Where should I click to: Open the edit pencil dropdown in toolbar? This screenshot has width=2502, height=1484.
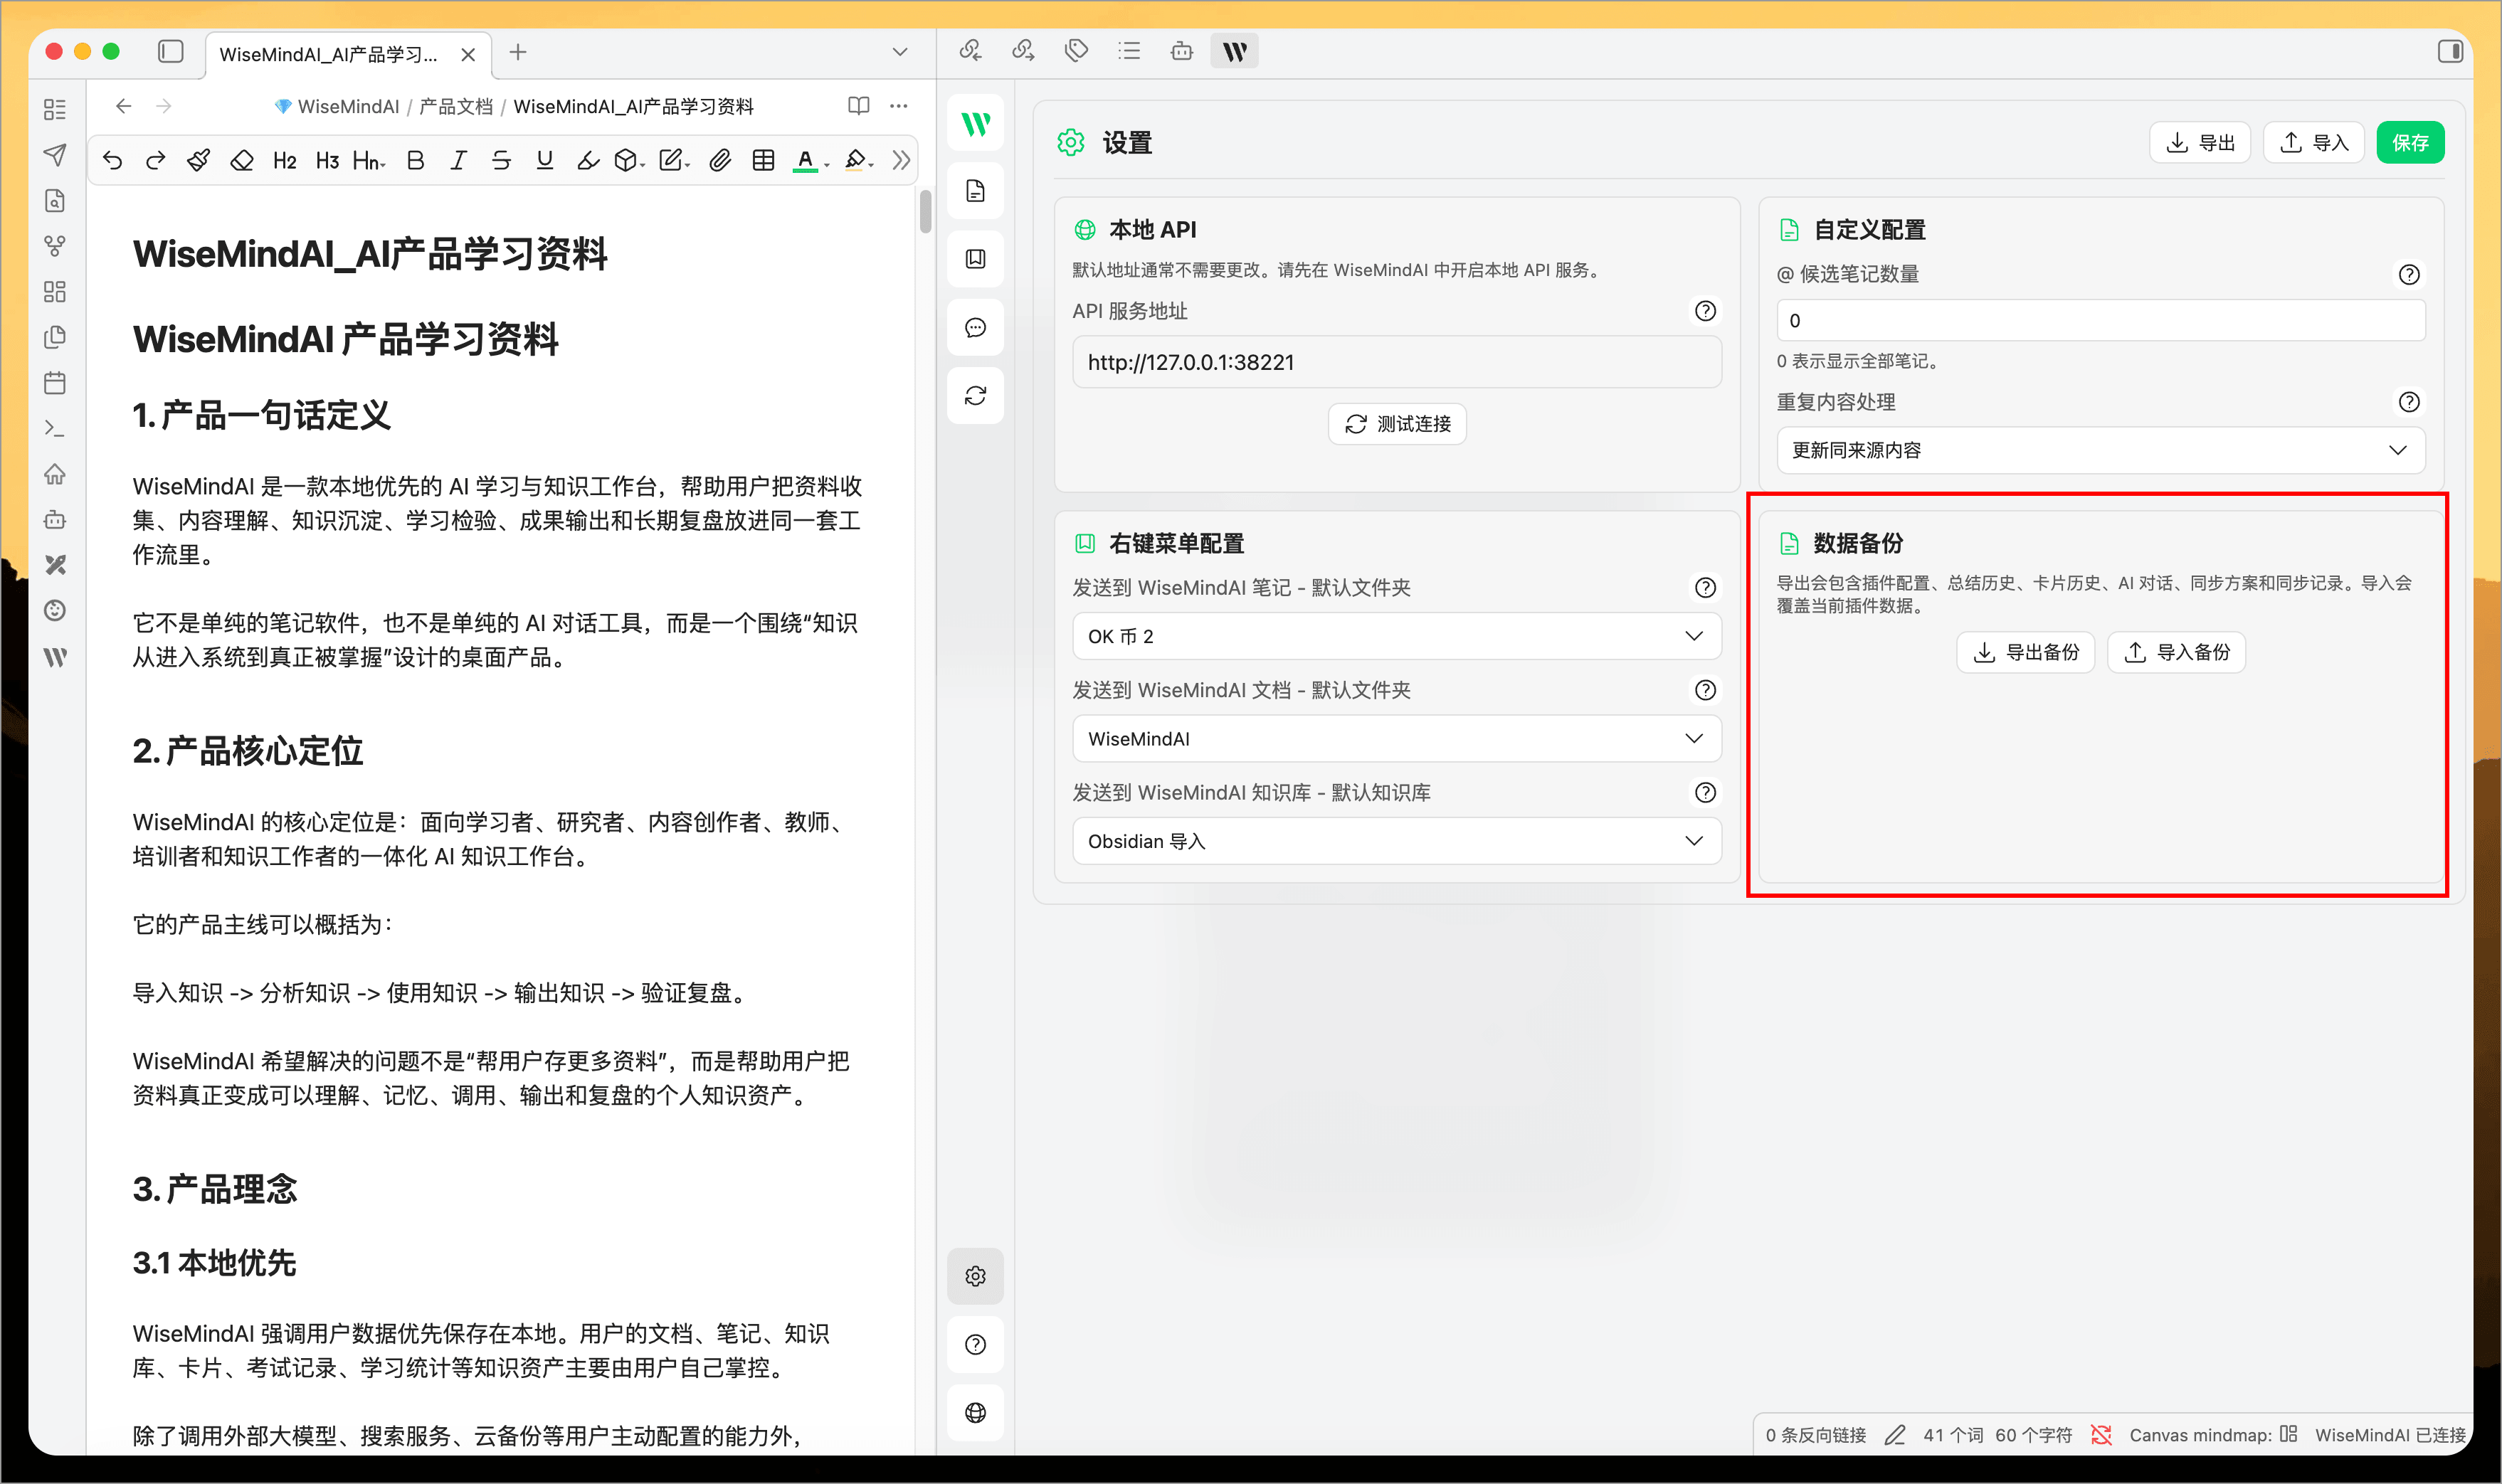coord(674,160)
